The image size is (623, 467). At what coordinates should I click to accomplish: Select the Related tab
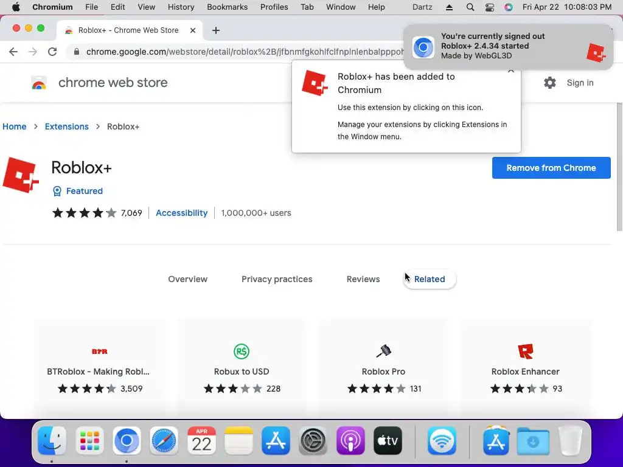click(430, 279)
